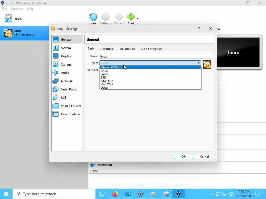Open the Tools icon in VirtualBox Manager

pos(8,18)
